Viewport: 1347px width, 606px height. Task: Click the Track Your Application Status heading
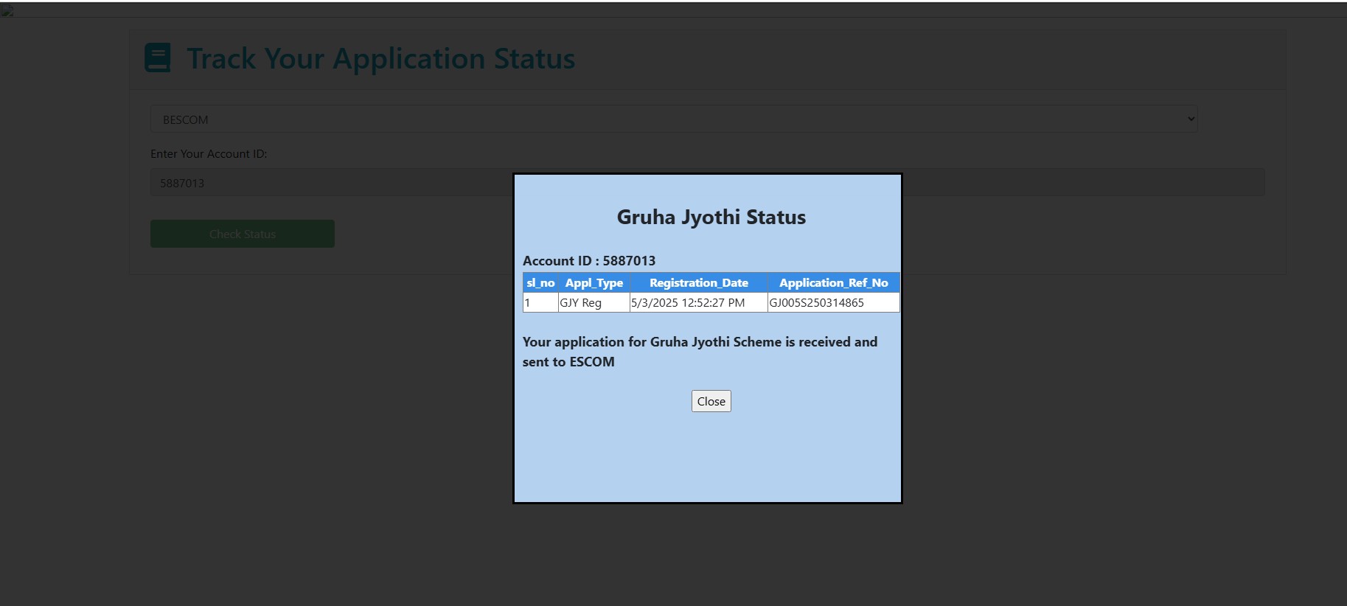pos(380,59)
